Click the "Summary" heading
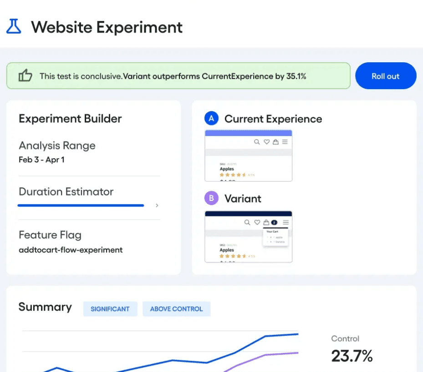This screenshot has height=372, width=423. [45, 307]
